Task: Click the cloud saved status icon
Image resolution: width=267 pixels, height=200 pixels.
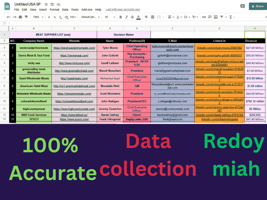Action: pos(58,4)
